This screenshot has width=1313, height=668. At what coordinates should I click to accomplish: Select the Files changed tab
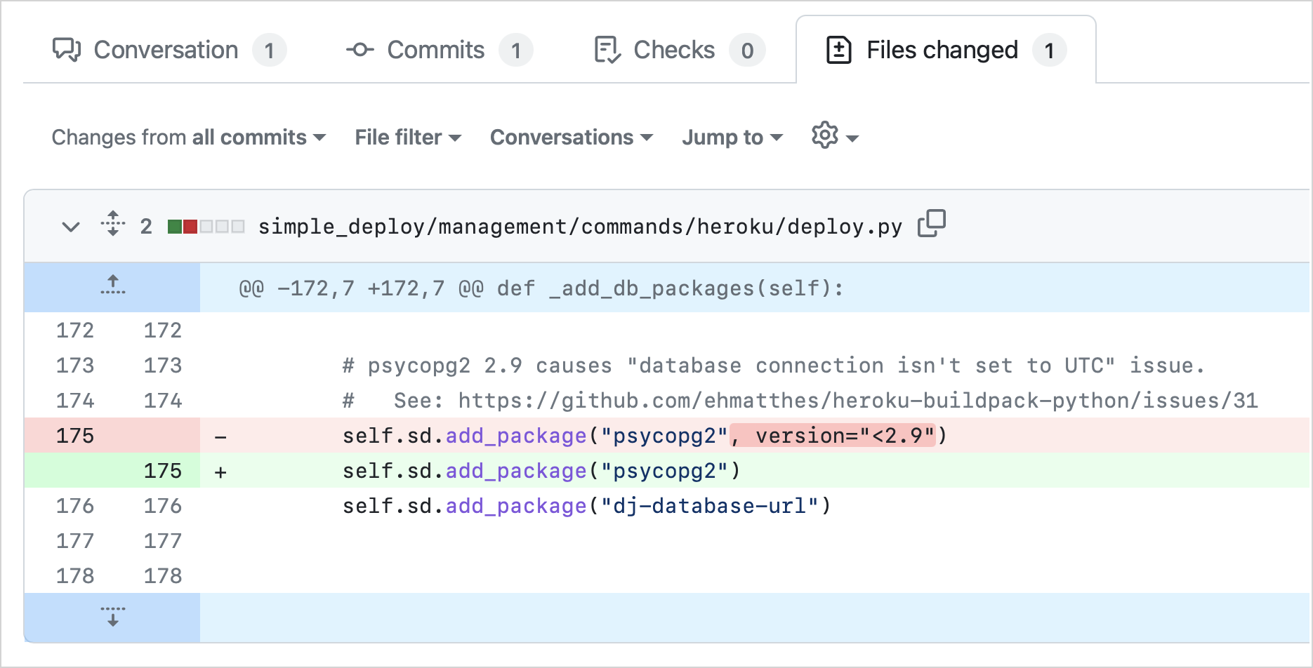[946, 50]
